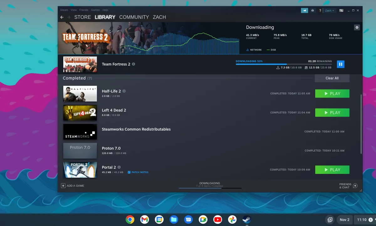
Task: Click the Completed (7) heading
Action: [x=77, y=78]
